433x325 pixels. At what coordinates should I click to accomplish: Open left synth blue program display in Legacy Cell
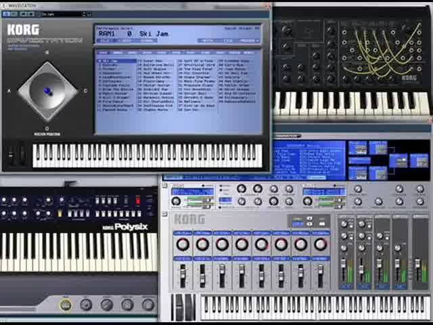[192, 192]
